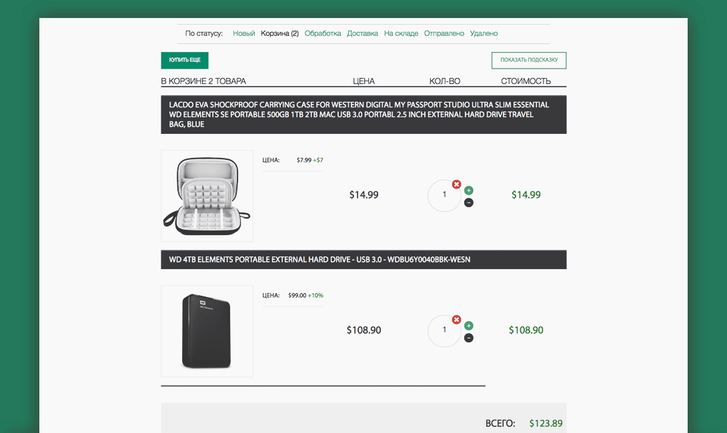View the Удалено status list

(484, 33)
